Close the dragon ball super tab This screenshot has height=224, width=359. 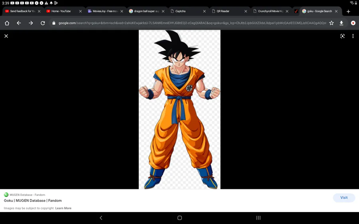163,11
